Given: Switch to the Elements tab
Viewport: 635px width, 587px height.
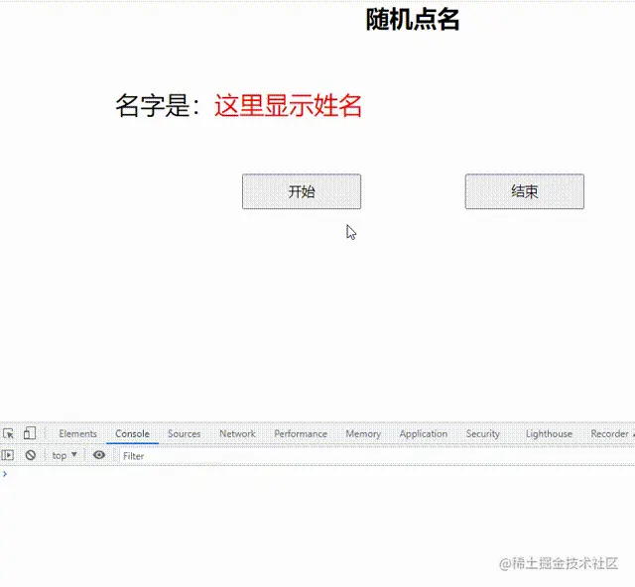Looking at the screenshot, I should point(77,433).
